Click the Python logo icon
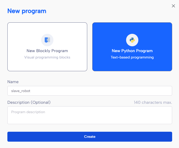Screen dimensions: 179x148 pos(132,40)
